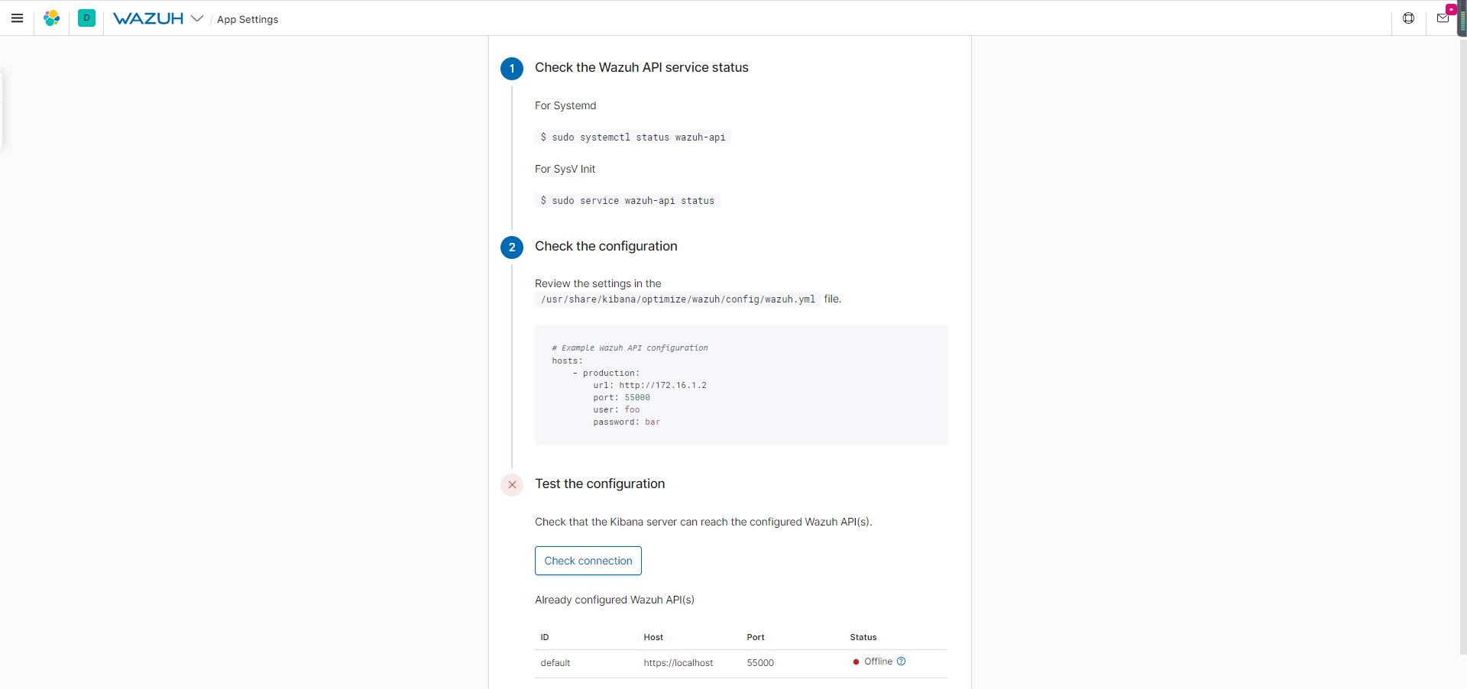Select the teal "D" space avatar

click(86, 18)
